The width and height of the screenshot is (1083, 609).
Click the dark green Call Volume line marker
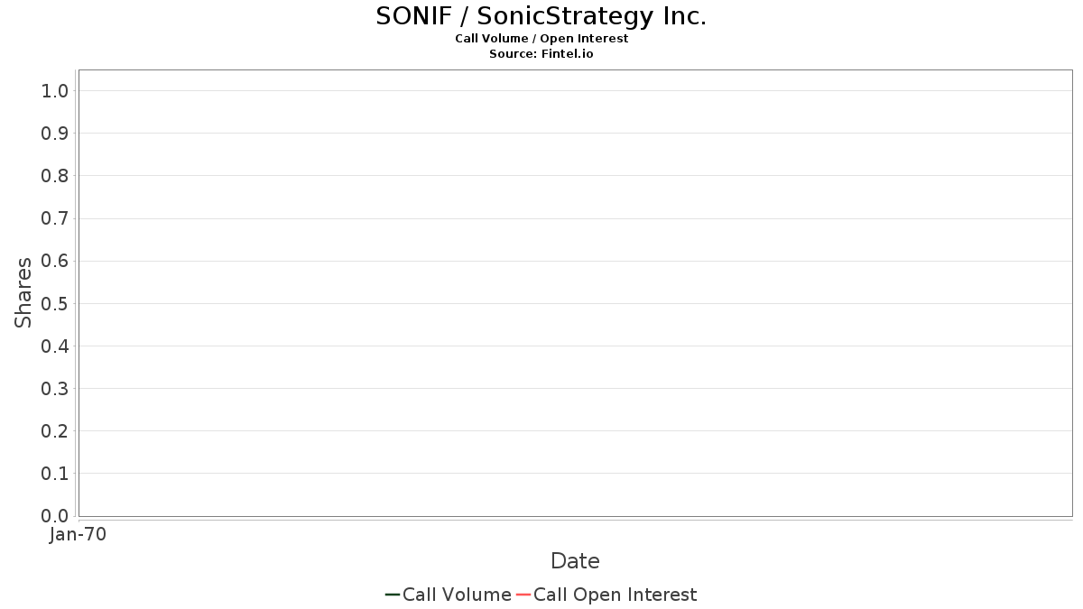[393, 595]
